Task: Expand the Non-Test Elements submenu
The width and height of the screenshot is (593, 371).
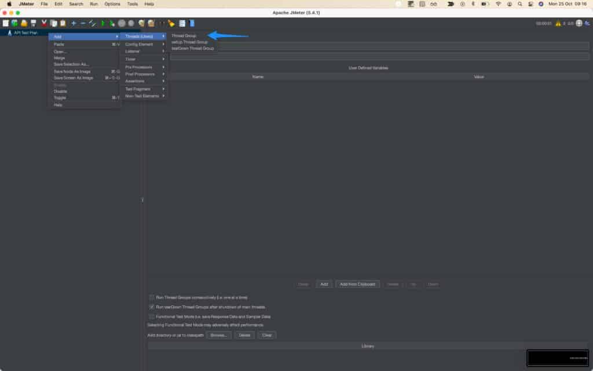Action: tap(144, 96)
